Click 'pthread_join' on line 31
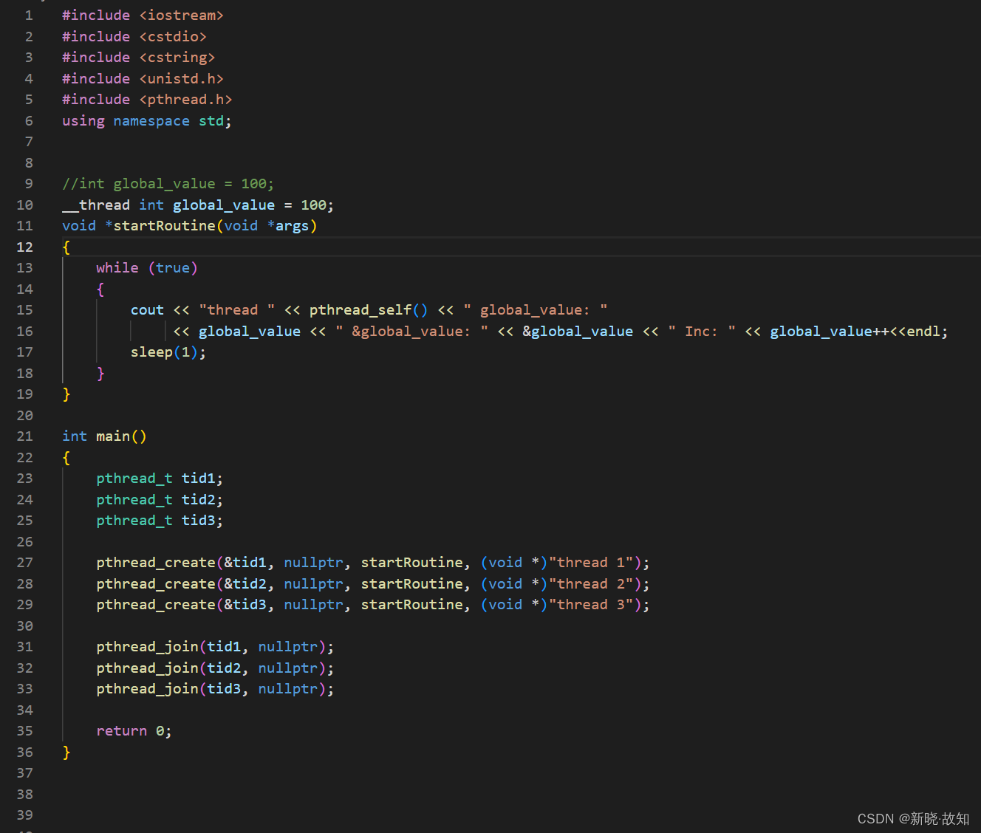 [147, 647]
